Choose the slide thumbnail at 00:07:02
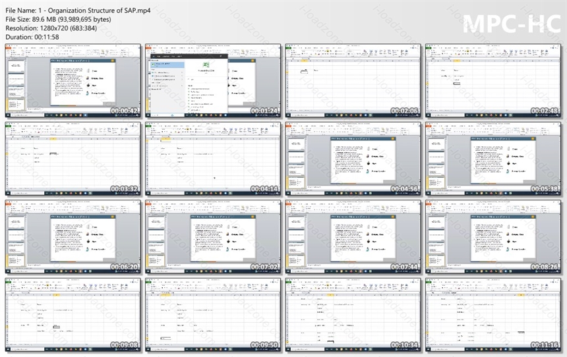Screen dimensions: 567x357 point(213,237)
